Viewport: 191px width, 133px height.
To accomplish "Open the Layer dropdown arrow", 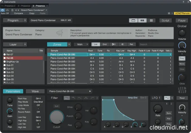I will [x=25, y=44].
